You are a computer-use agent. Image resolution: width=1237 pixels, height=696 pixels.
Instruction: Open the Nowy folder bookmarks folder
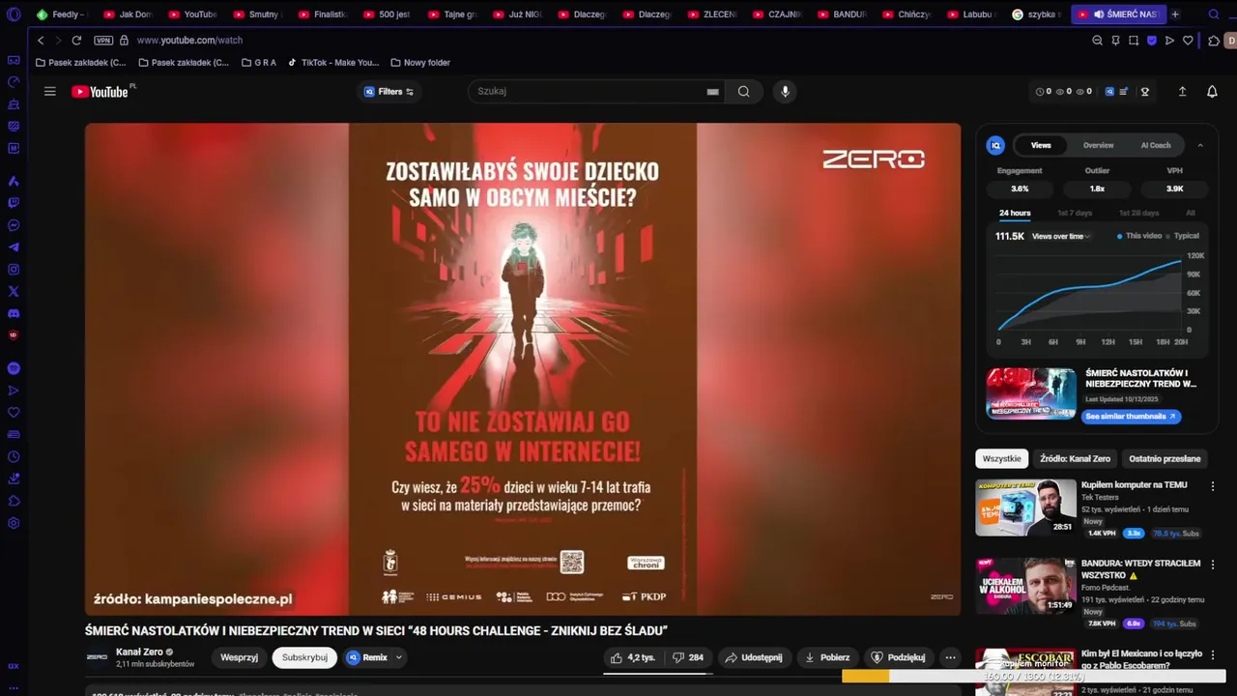[420, 63]
